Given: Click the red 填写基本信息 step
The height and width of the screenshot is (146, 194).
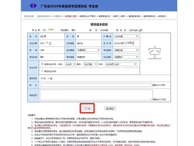Looking at the screenshot, I should (71, 16).
